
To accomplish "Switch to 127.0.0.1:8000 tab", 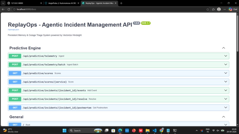I will [x=24, y=3].
